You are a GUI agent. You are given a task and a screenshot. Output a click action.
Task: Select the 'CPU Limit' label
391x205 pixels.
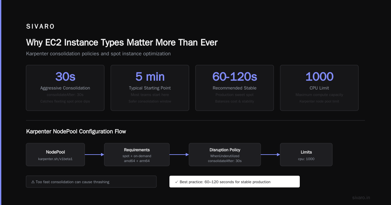tap(319, 88)
